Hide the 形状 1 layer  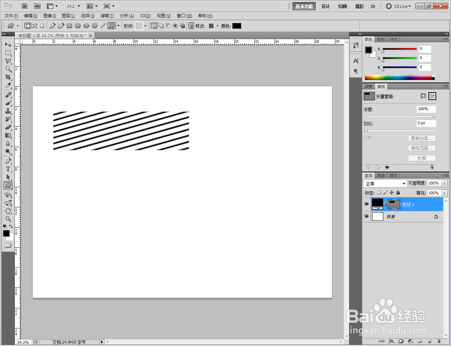click(367, 204)
